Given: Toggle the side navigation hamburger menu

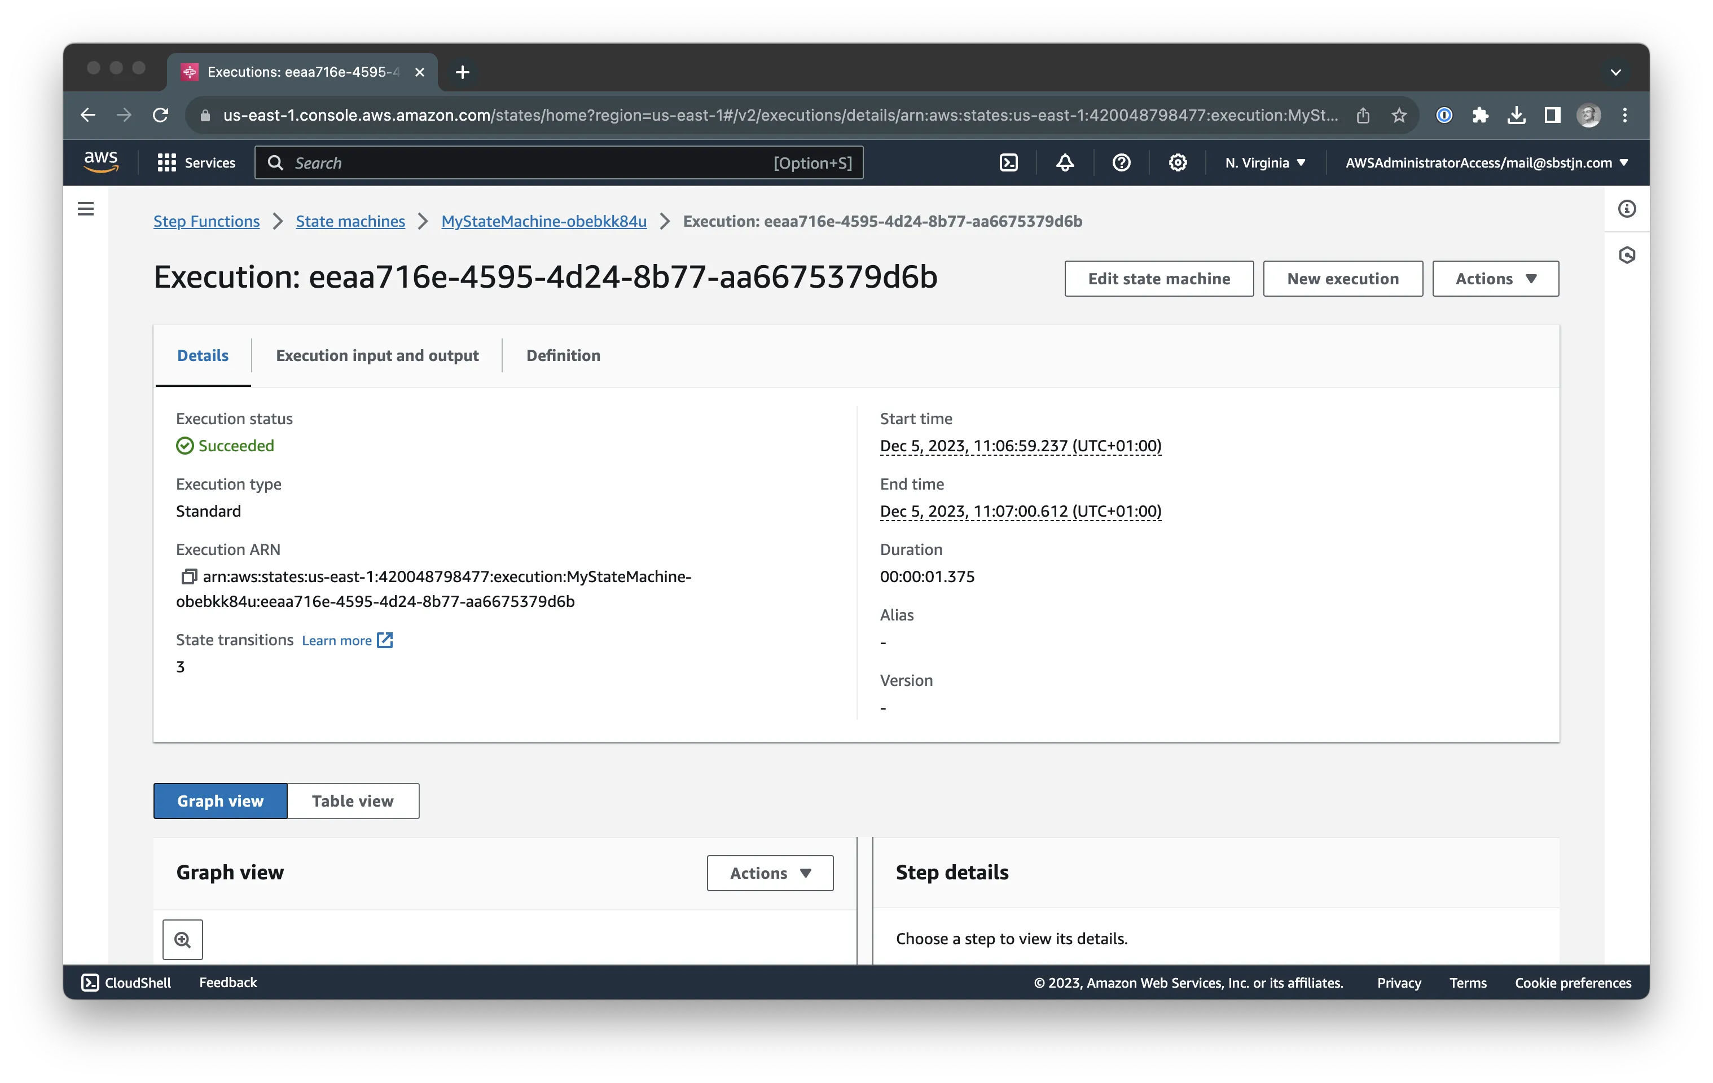Looking at the screenshot, I should pyautogui.click(x=85, y=208).
